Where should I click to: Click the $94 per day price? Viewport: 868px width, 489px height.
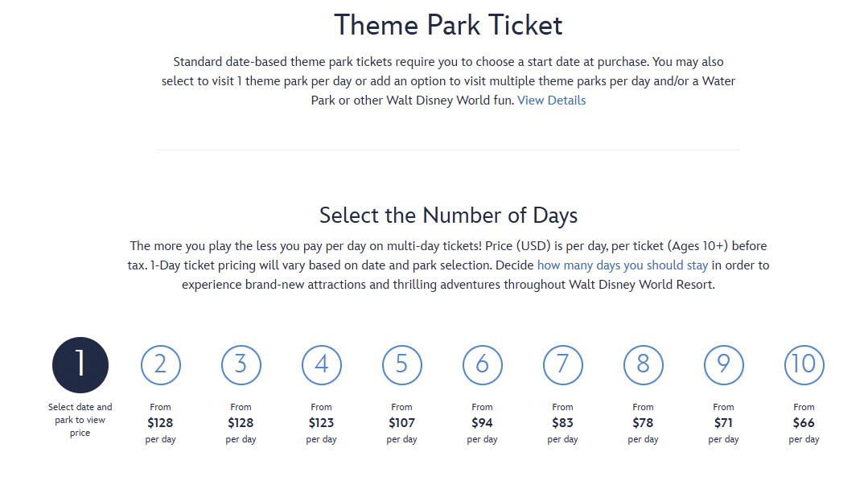483,422
